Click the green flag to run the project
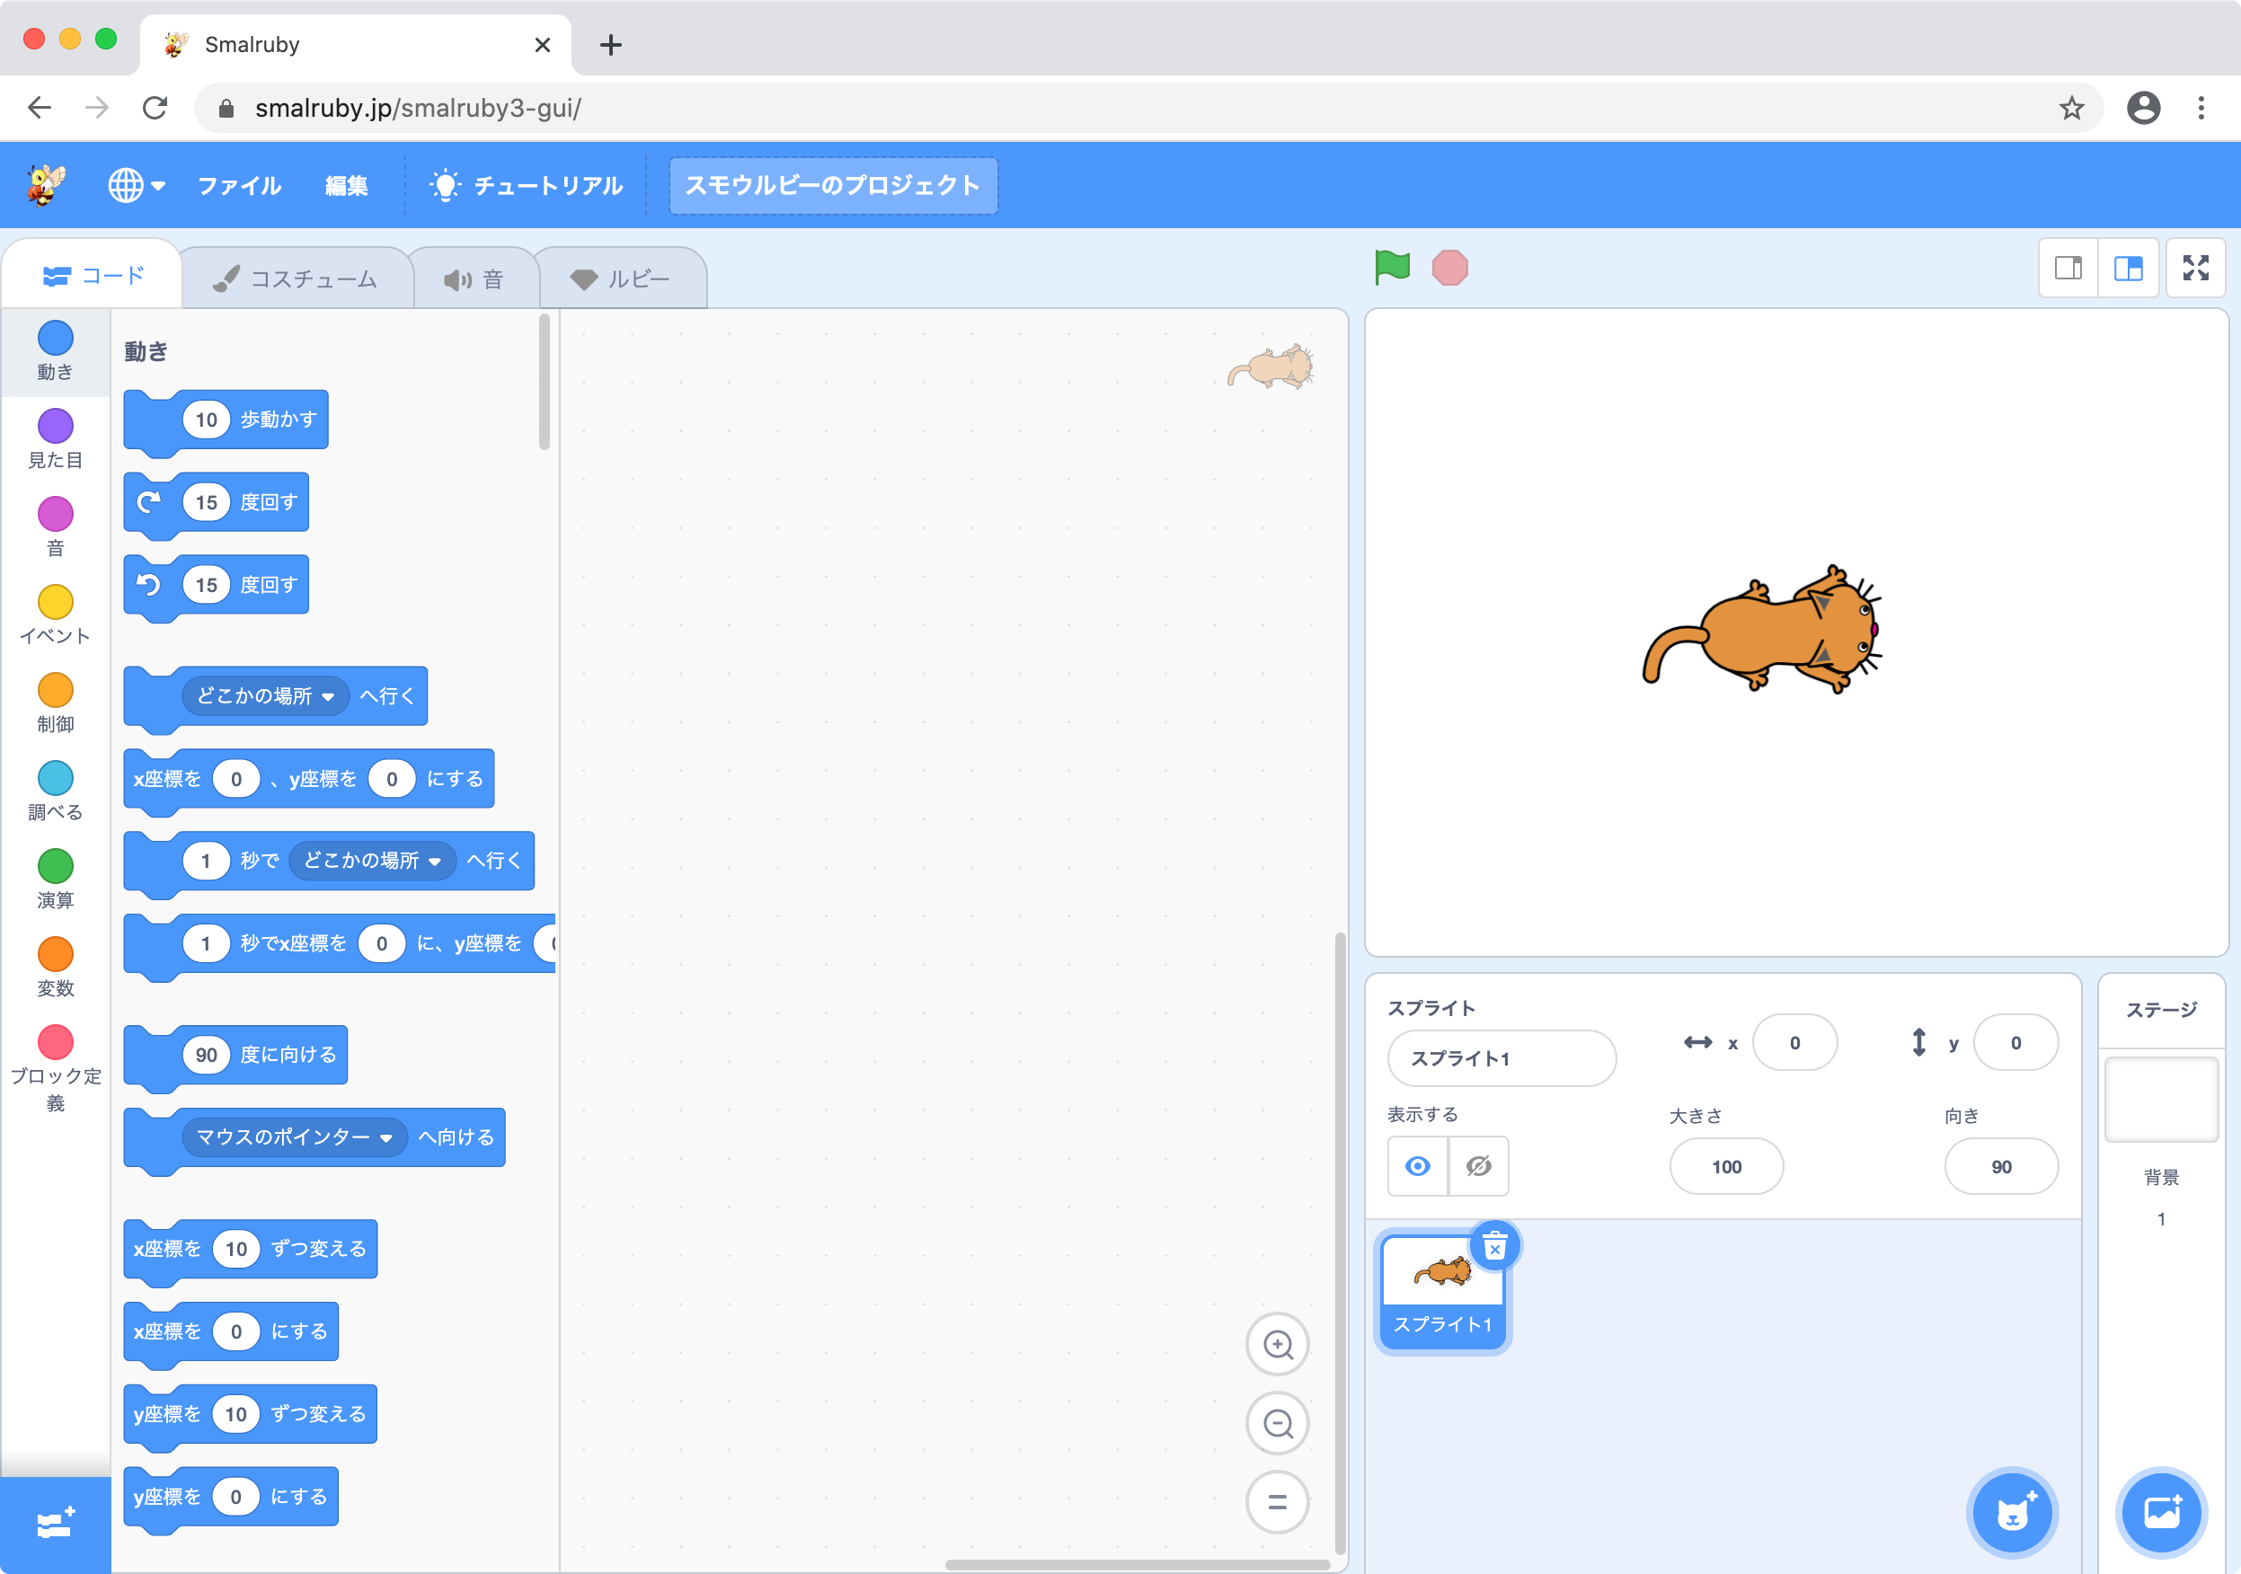 pyautogui.click(x=1392, y=268)
